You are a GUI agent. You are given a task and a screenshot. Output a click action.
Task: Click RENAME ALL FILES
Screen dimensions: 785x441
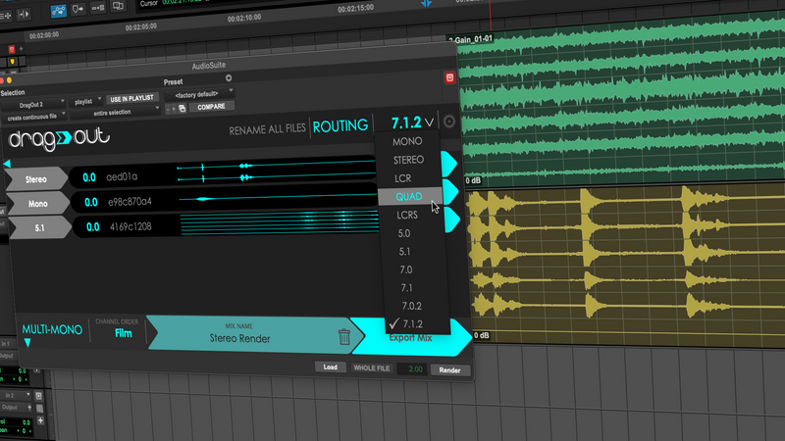point(267,129)
